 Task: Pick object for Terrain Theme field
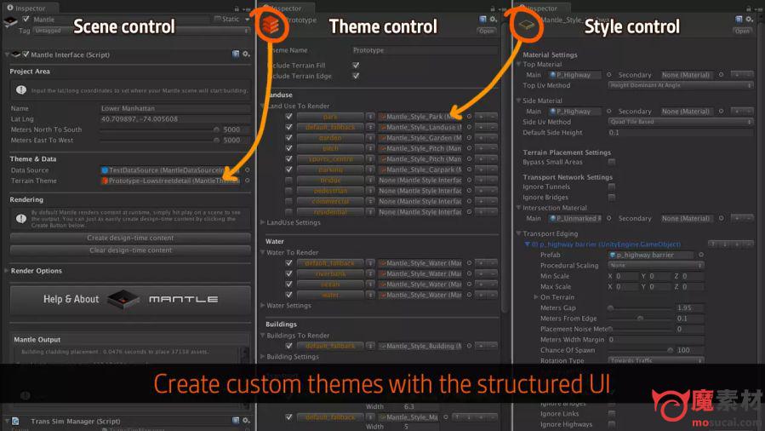click(x=248, y=181)
